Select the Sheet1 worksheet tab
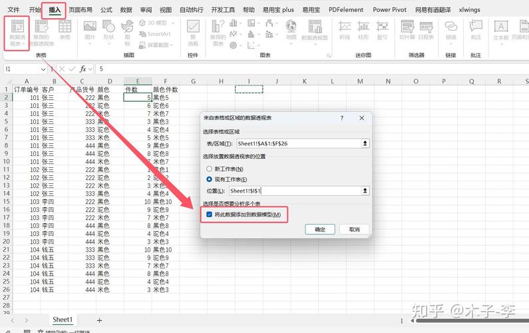Viewport: 529px width, 333px height. [x=63, y=320]
